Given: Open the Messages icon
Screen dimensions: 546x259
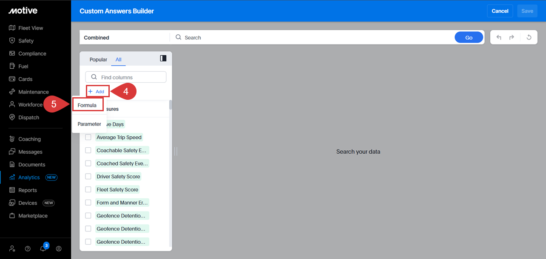Looking at the screenshot, I should (12, 152).
